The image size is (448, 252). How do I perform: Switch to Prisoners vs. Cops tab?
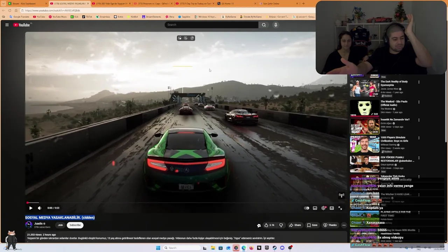click(x=153, y=3)
